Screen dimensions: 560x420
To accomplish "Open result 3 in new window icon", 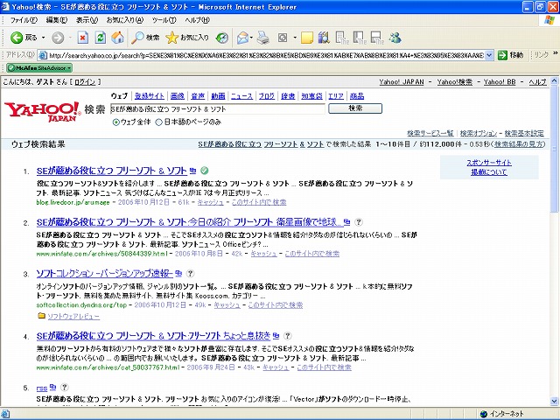I will 178,274.
